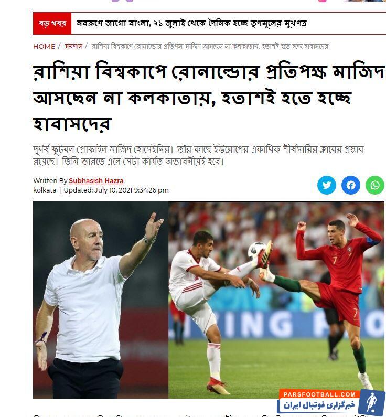Open the HOME breadcrumb link

click(44, 47)
